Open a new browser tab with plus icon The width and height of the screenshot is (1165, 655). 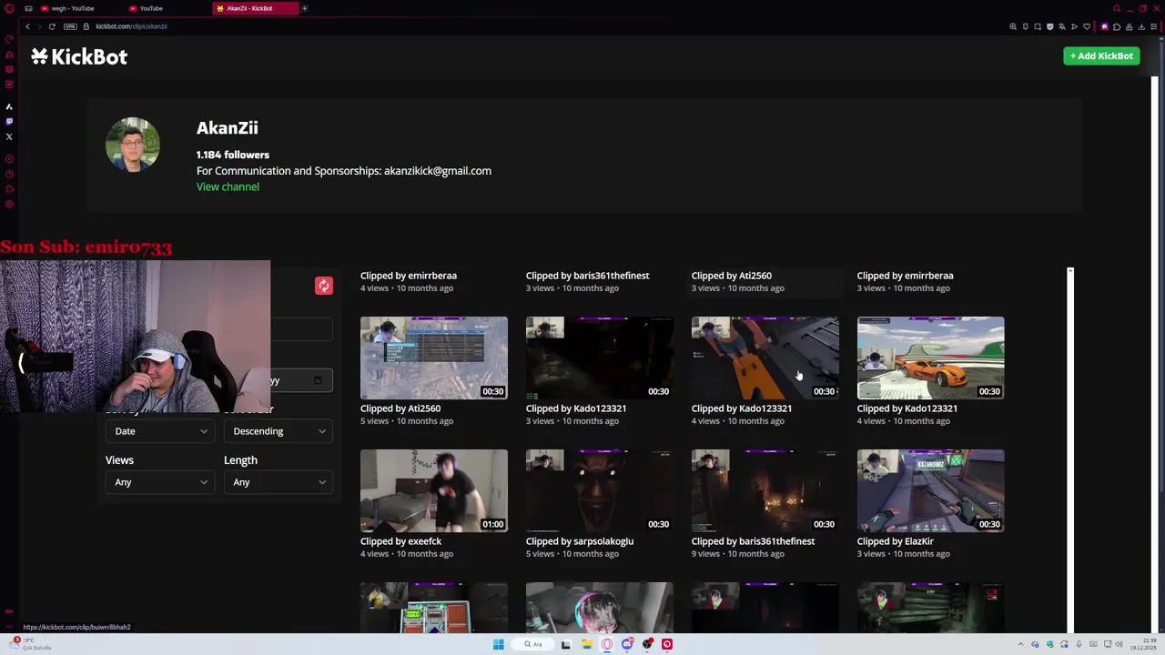pyautogui.click(x=305, y=8)
